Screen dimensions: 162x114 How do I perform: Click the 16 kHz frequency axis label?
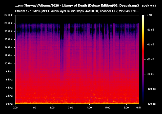(x=8, y=39)
